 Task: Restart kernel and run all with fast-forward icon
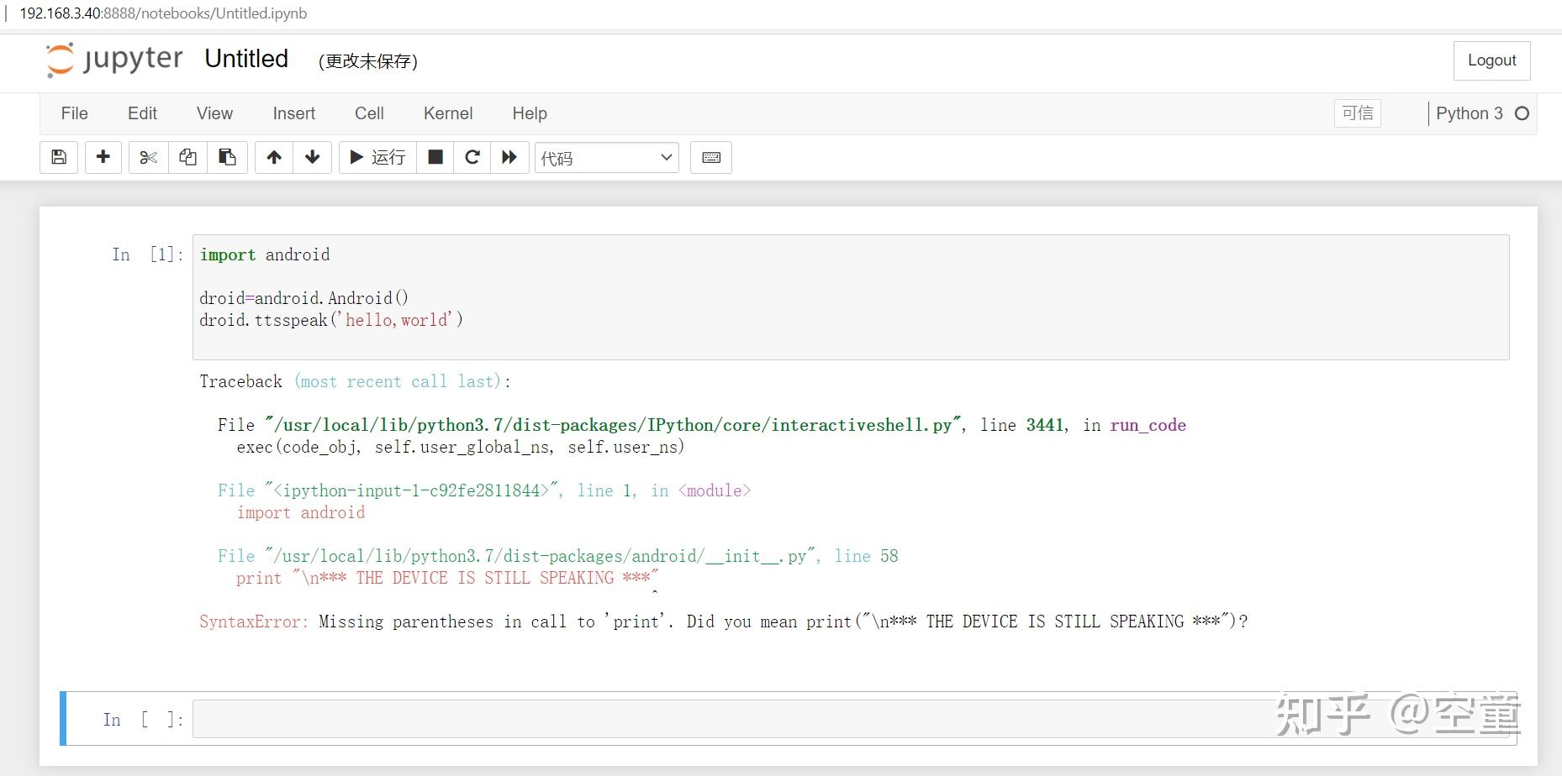click(x=509, y=157)
